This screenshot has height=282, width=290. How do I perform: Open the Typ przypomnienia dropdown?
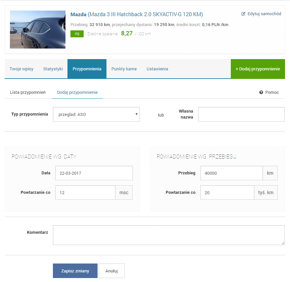click(x=96, y=114)
